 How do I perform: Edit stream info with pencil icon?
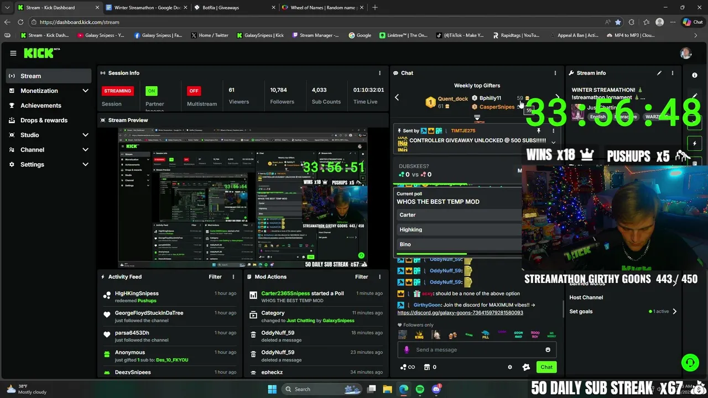click(659, 73)
